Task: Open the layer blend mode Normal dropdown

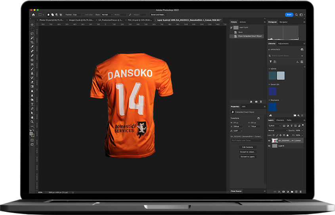Action: [278, 130]
